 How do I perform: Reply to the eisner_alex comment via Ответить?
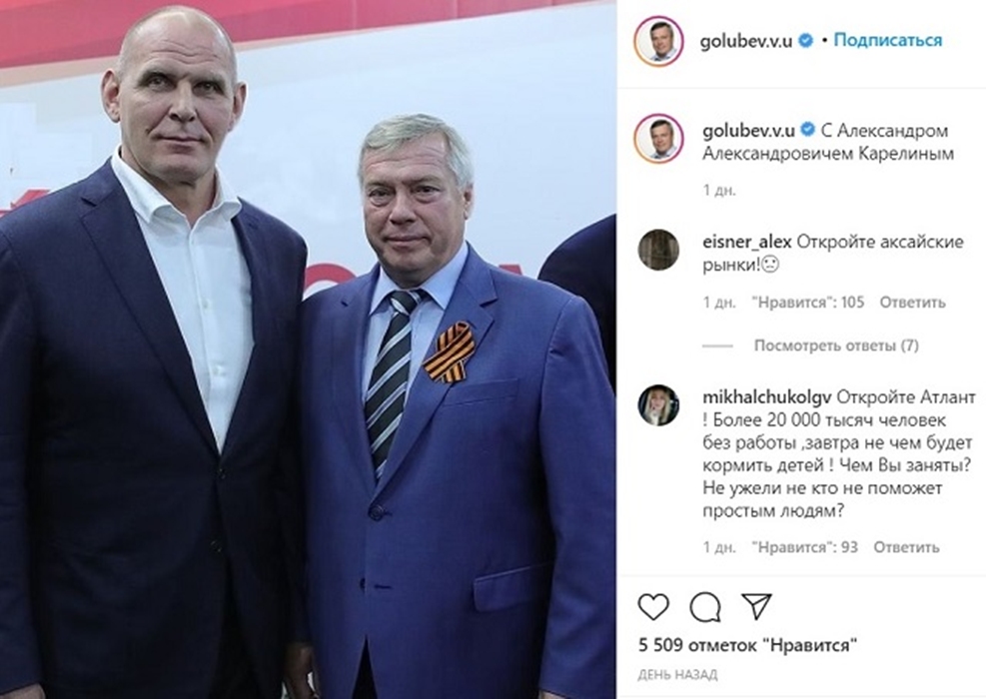[x=912, y=303]
